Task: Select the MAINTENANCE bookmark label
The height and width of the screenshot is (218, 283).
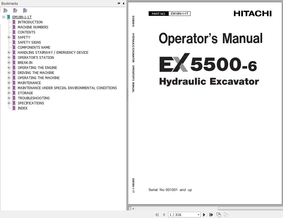Action: [x=29, y=83]
